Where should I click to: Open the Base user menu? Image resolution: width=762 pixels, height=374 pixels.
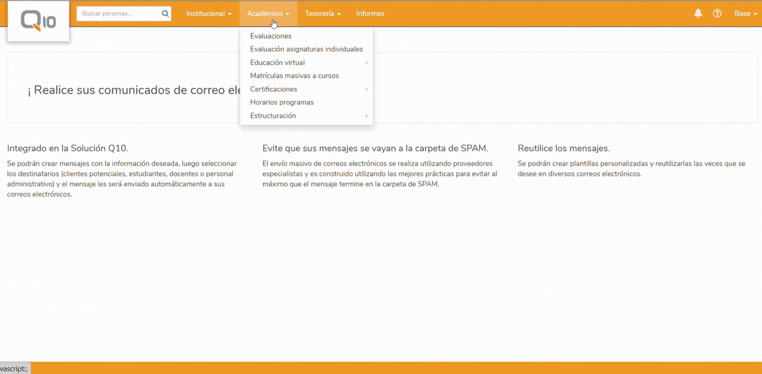point(745,14)
